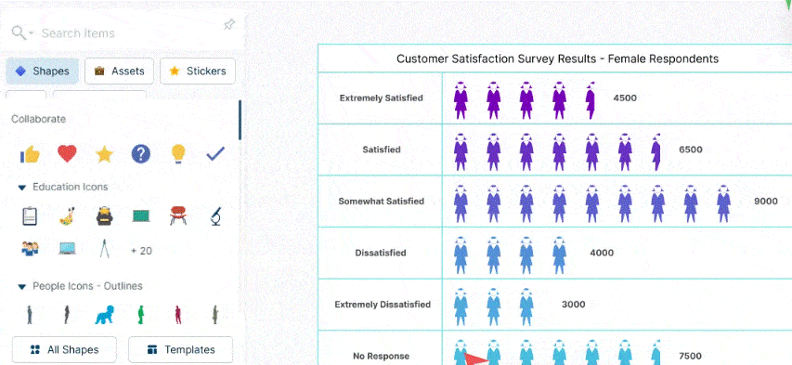Open the search filter dropdown arrow
Screen dimensions: 792x365
(x=32, y=33)
